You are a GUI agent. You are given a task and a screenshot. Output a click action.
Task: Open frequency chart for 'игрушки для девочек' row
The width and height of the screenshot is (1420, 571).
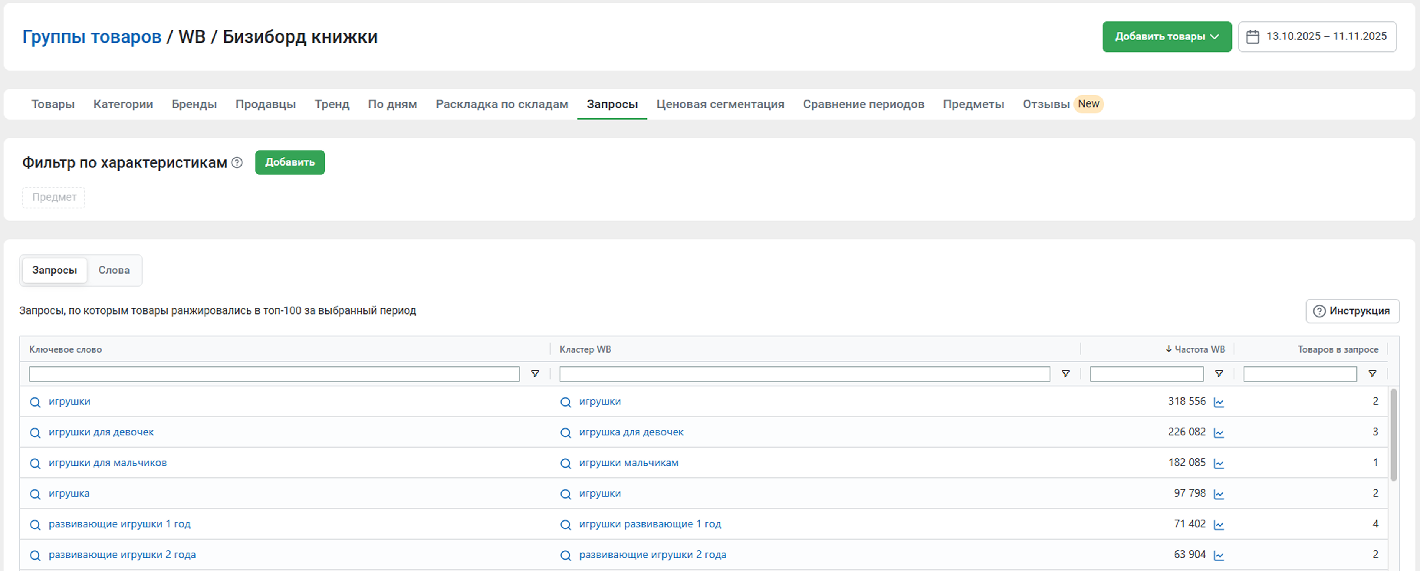click(1219, 433)
